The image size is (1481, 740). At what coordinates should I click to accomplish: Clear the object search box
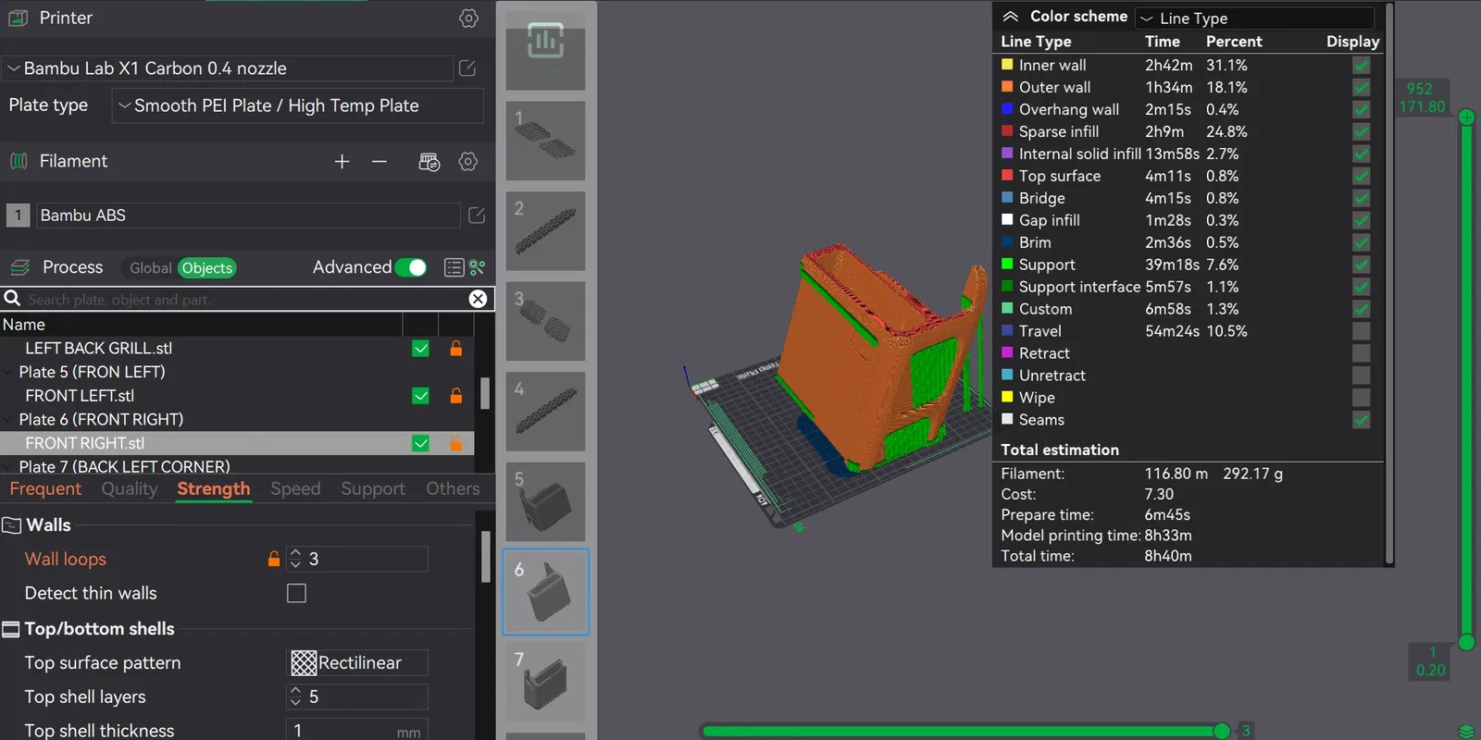(478, 299)
